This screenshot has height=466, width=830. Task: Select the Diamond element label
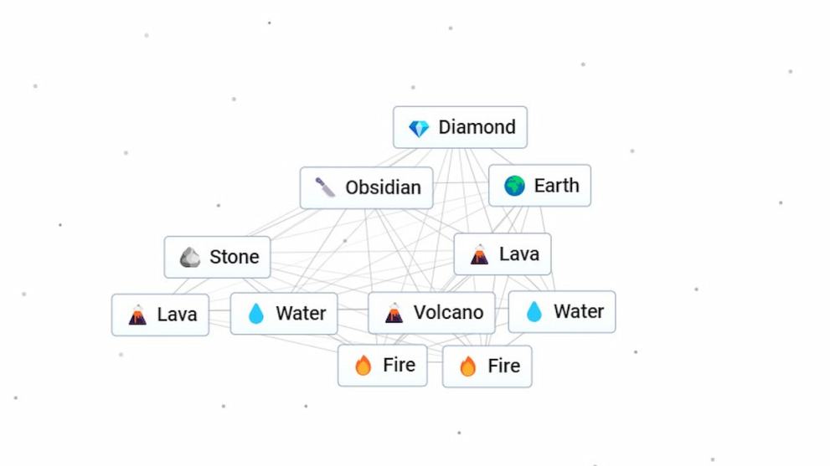tap(477, 127)
